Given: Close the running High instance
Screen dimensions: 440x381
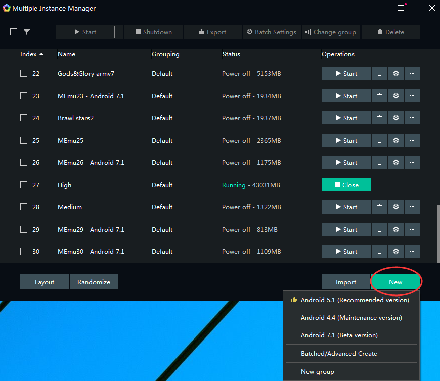Looking at the screenshot, I should pyautogui.click(x=346, y=185).
